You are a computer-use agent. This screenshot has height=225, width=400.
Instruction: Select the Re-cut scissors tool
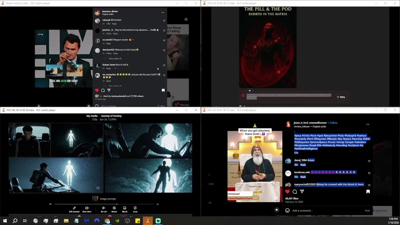[104, 209]
